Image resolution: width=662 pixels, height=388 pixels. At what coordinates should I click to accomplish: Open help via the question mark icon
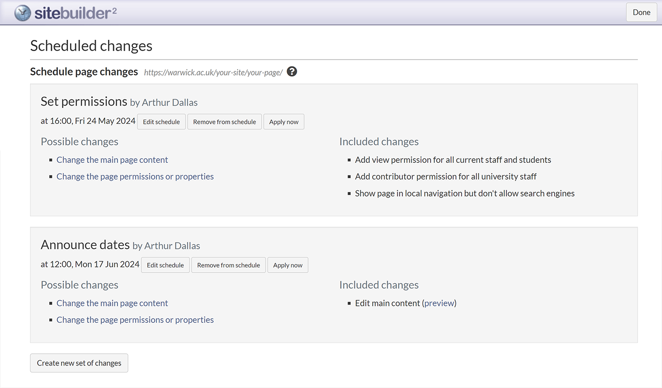[x=292, y=72]
